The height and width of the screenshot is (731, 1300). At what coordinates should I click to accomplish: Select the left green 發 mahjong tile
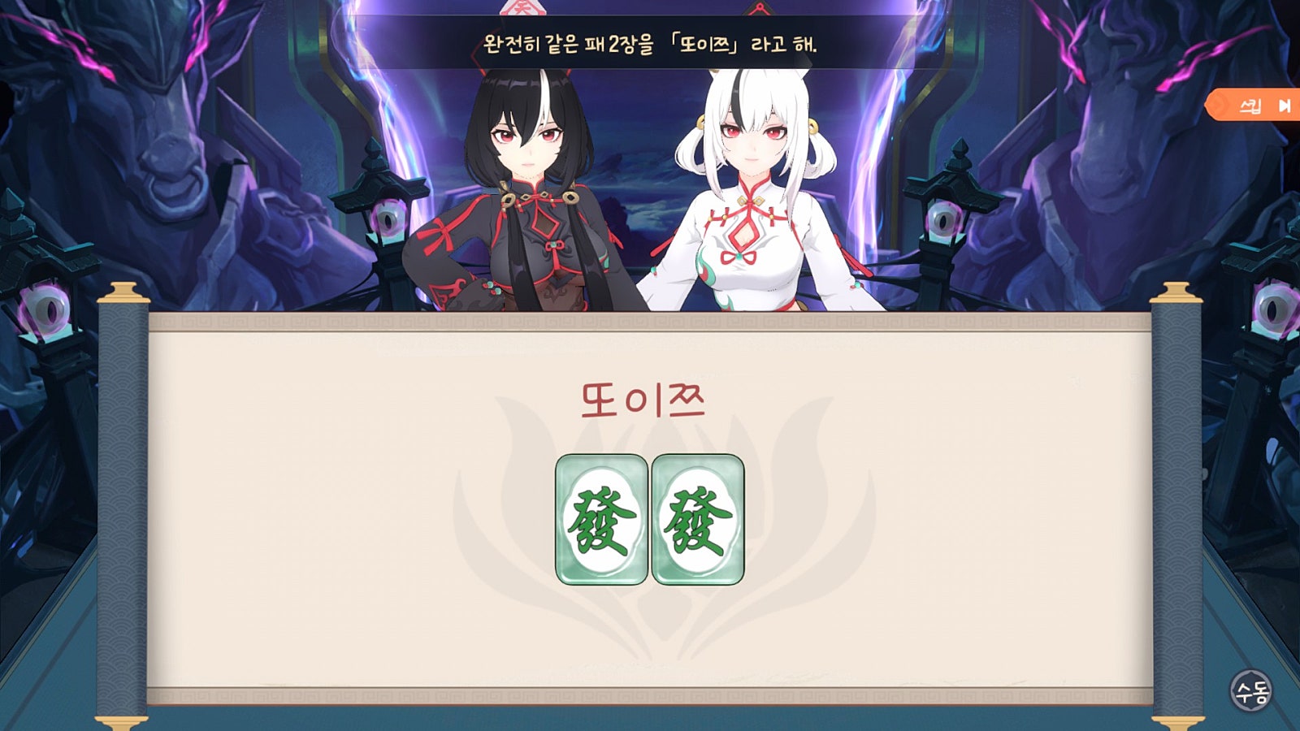point(601,520)
